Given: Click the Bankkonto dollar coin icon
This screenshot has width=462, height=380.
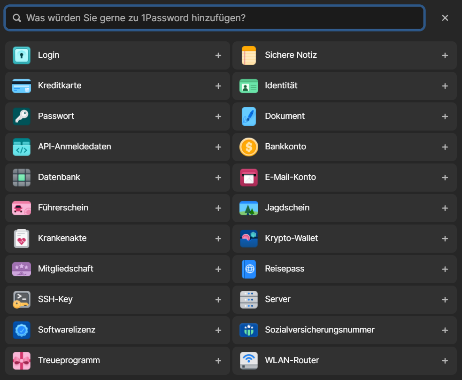Looking at the screenshot, I should (248, 147).
